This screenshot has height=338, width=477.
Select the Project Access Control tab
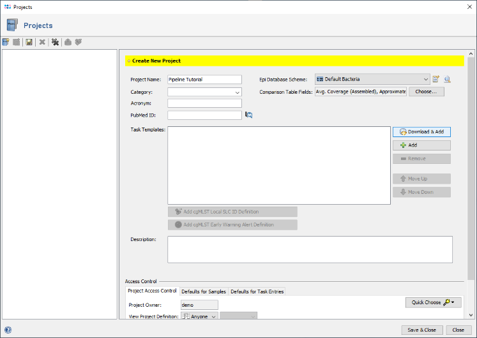pos(152,291)
